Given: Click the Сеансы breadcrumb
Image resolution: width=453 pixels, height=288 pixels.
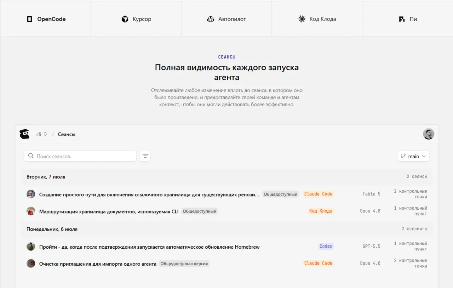Looking at the screenshot, I should click(67, 134).
